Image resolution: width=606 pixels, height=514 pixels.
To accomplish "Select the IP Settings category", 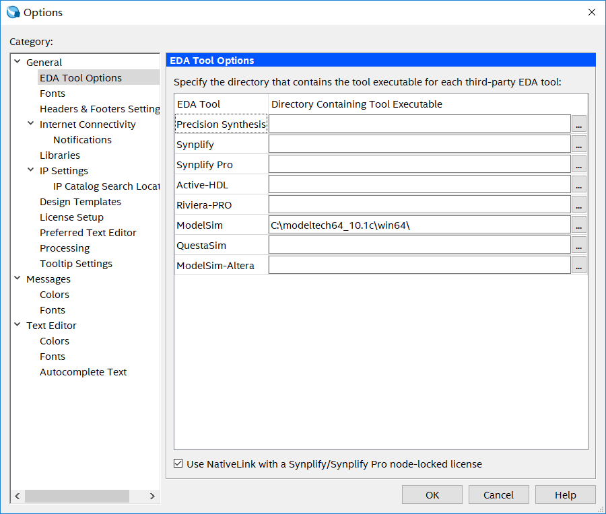I will pos(64,171).
